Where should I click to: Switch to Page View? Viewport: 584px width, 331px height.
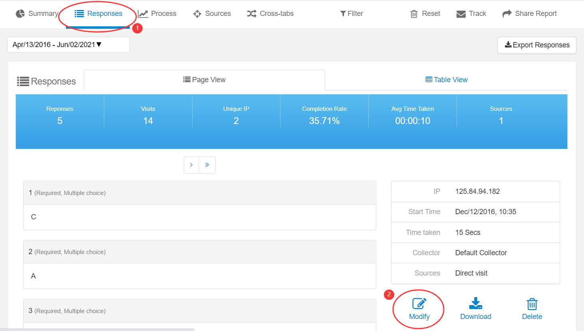coord(204,80)
